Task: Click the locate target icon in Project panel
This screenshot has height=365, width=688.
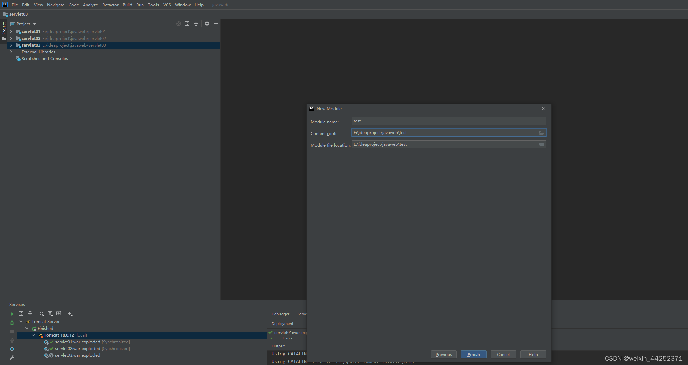Action: click(x=179, y=24)
